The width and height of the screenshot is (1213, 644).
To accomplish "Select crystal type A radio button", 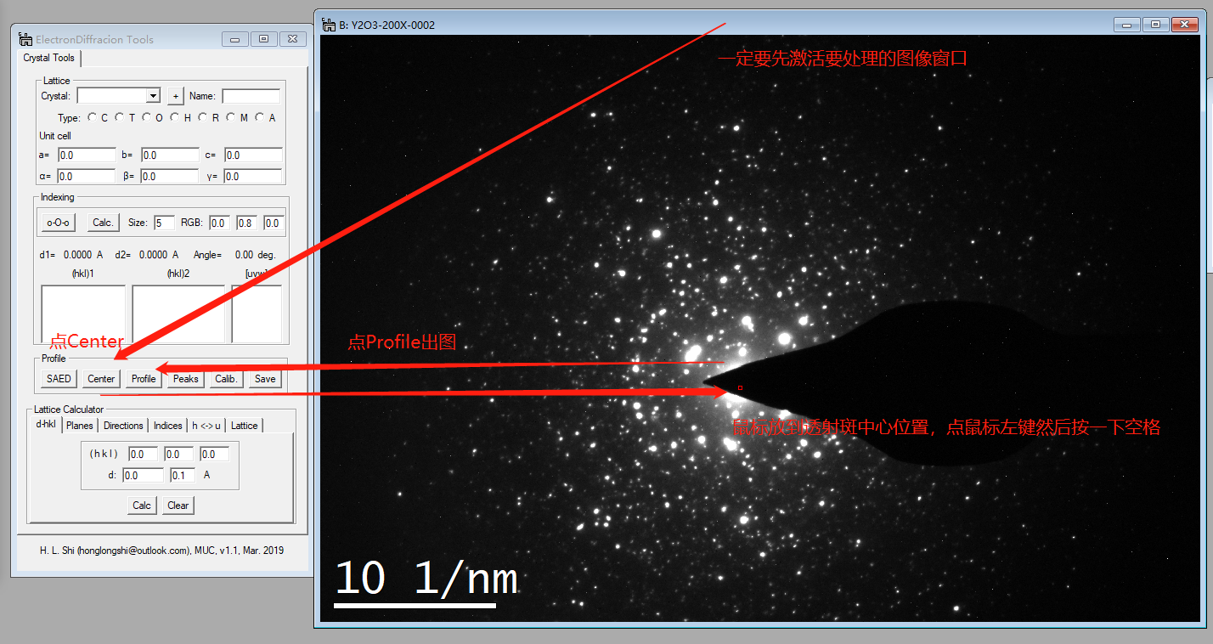I will (259, 117).
